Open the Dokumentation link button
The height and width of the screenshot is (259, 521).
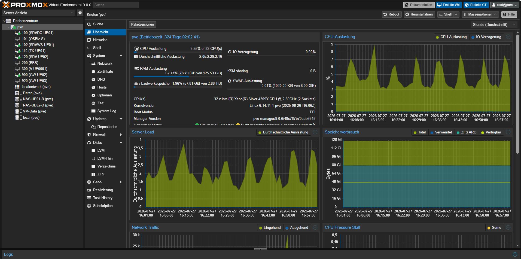pos(418,5)
